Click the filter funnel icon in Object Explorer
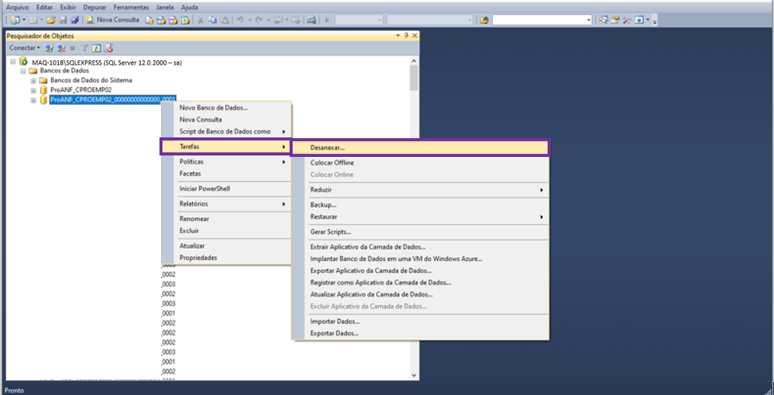Viewport: 774px width, 395px height. [x=84, y=47]
